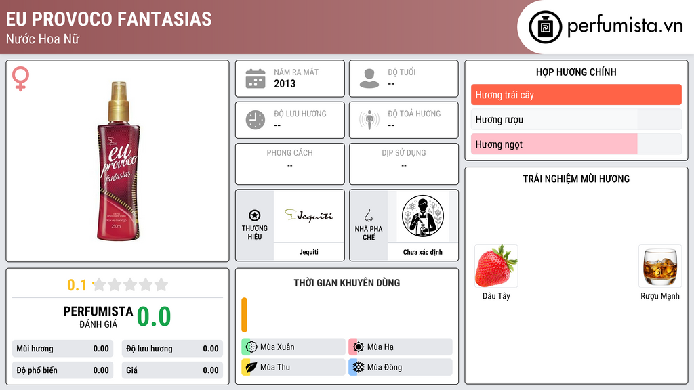Click the Hương ngọt accord bar

pos(576,144)
